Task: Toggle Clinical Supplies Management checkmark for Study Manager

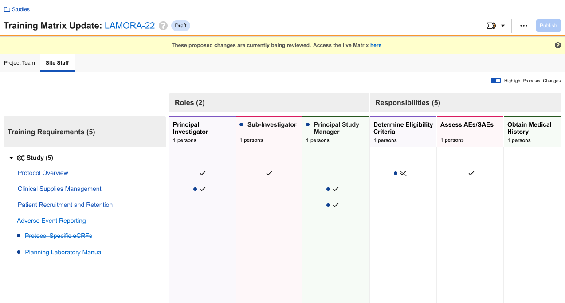Action: coord(336,189)
